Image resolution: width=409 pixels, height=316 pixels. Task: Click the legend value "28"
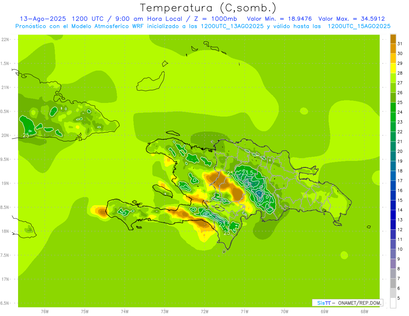[400, 73]
